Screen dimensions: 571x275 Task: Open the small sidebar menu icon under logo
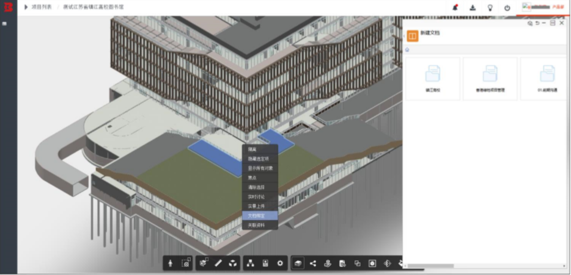(5, 24)
